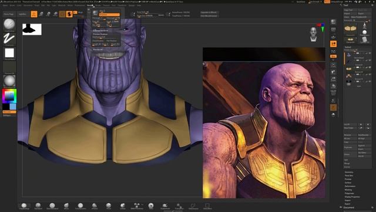
Task: Select the TrimDynamic brush
Action: 80,206
